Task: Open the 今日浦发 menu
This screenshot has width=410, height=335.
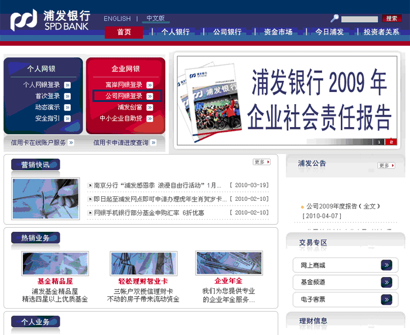Action: click(329, 32)
